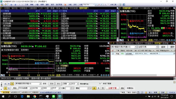
Task: Click the Facebook share icon
Action: [x=124, y=5]
